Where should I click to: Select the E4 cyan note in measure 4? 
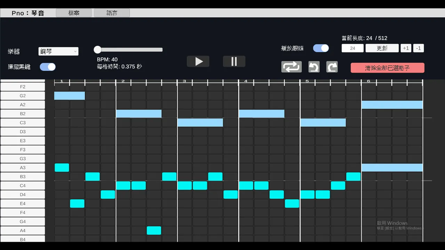[292, 204]
